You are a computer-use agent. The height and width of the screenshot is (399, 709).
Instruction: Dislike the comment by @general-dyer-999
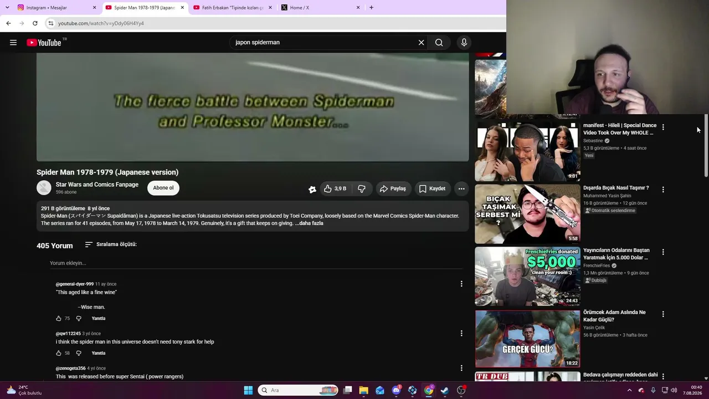coord(79,319)
